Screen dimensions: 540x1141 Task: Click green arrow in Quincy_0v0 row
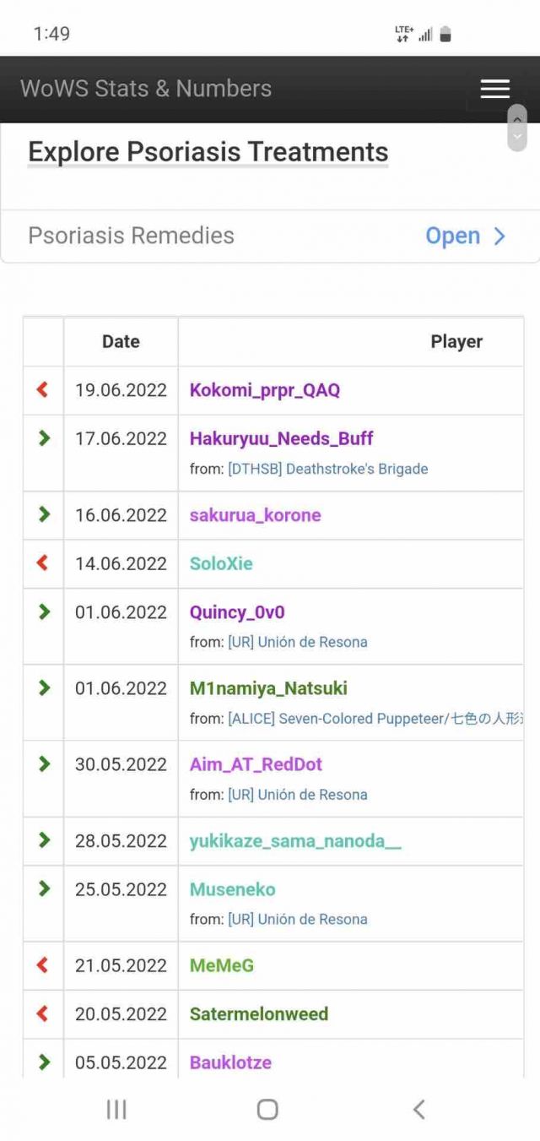click(x=44, y=612)
